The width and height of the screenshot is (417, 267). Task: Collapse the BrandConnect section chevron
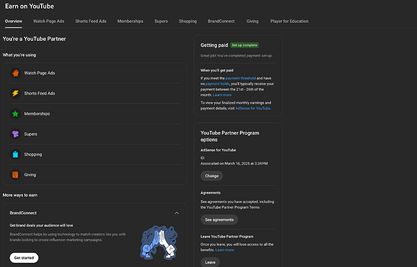[x=176, y=213]
